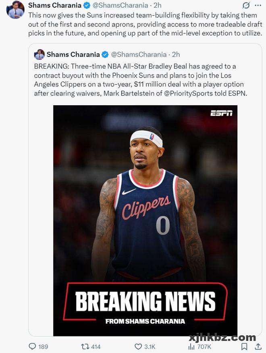Click the small avatar in the quoted tweet
266x353 pixels.
[x=39, y=54]
